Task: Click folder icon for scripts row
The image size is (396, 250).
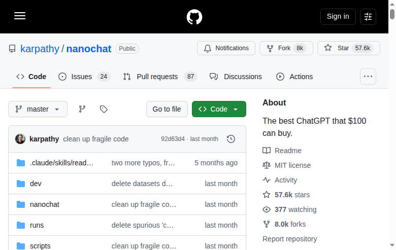Action: pyautogui.click(x=21, y=246)
